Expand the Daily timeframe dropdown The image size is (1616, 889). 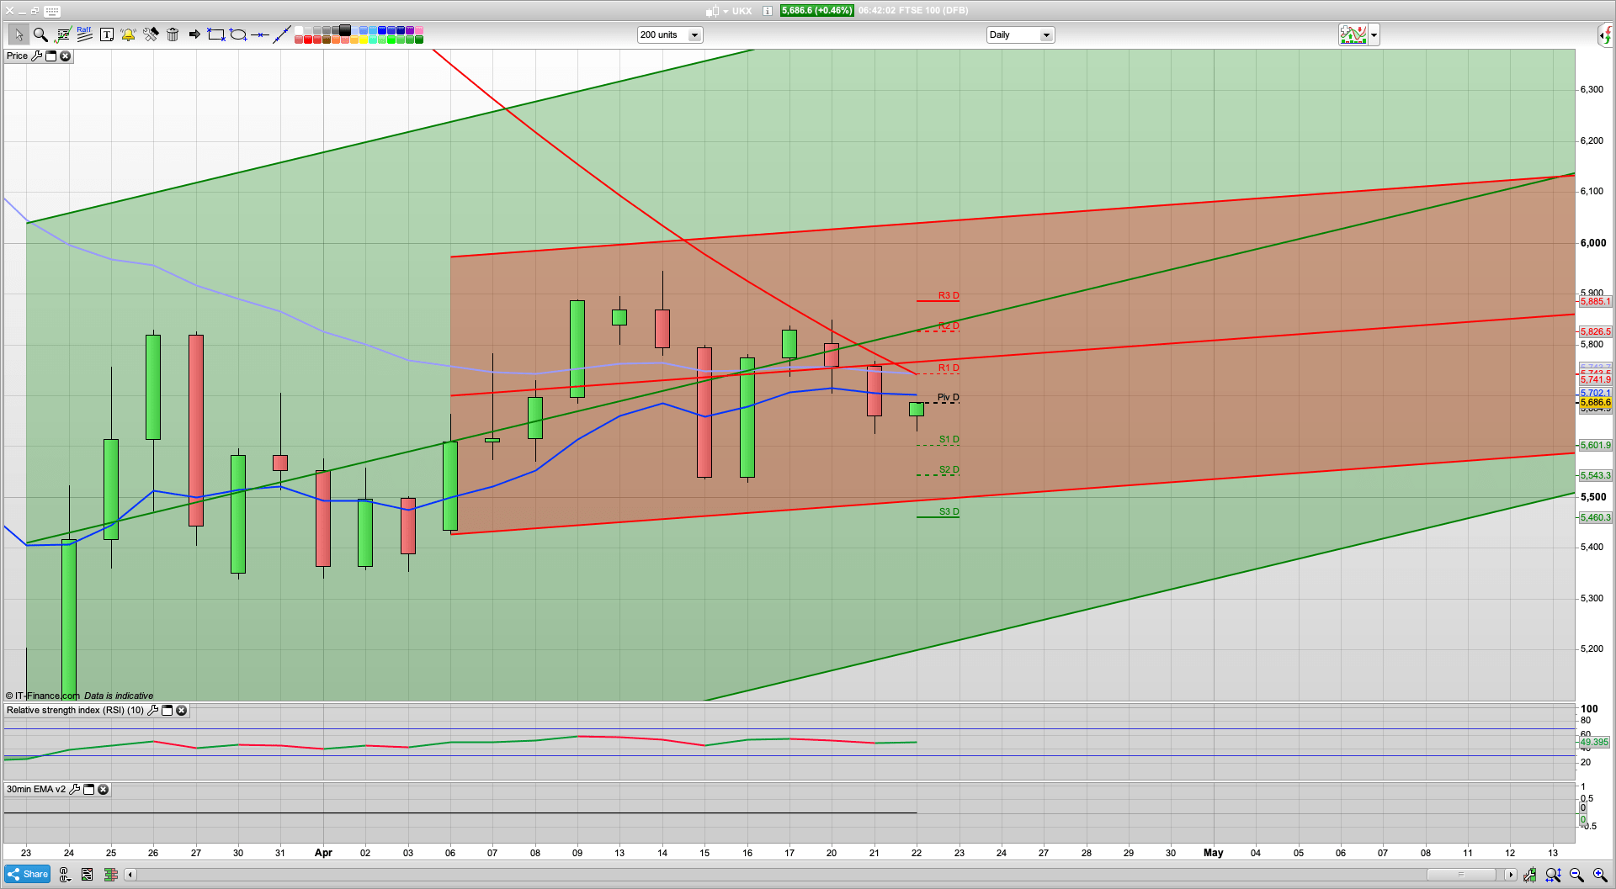click(x=1046, y=35)
